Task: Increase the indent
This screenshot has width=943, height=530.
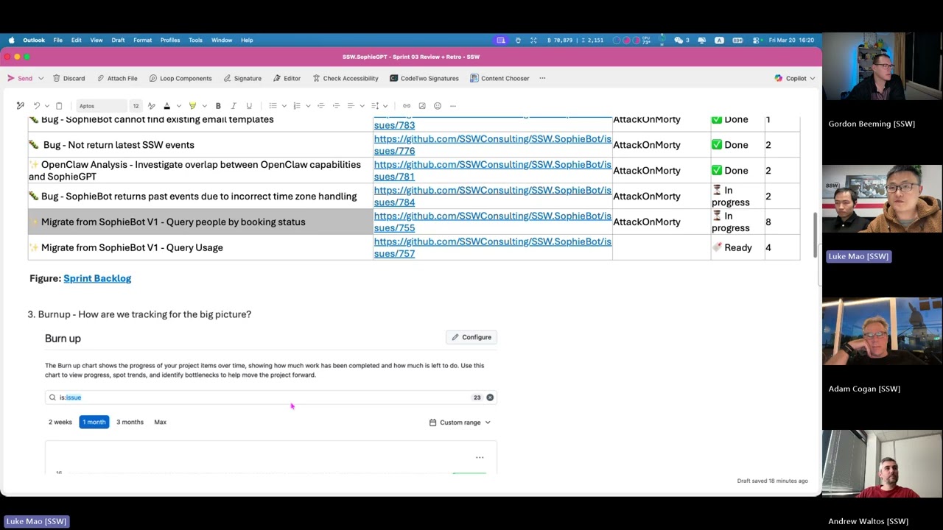Action: [x=336, y=106]
